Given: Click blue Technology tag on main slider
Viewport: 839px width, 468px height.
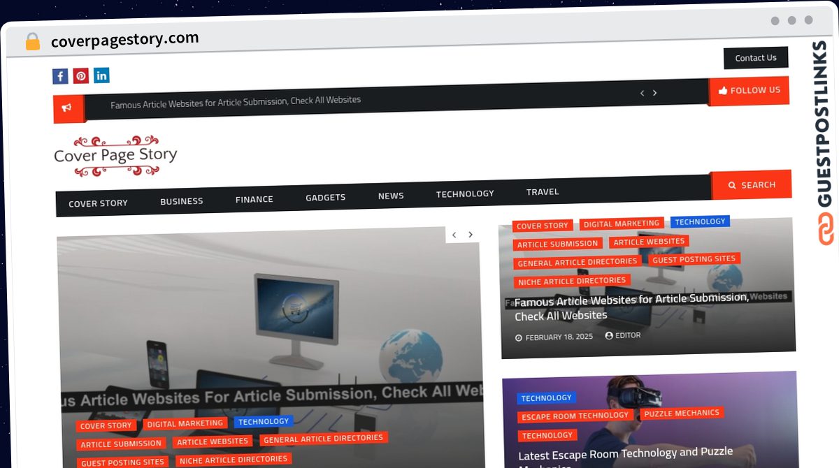Looking at the screenshot, I should pyautogui.click(x=264, y=421).
